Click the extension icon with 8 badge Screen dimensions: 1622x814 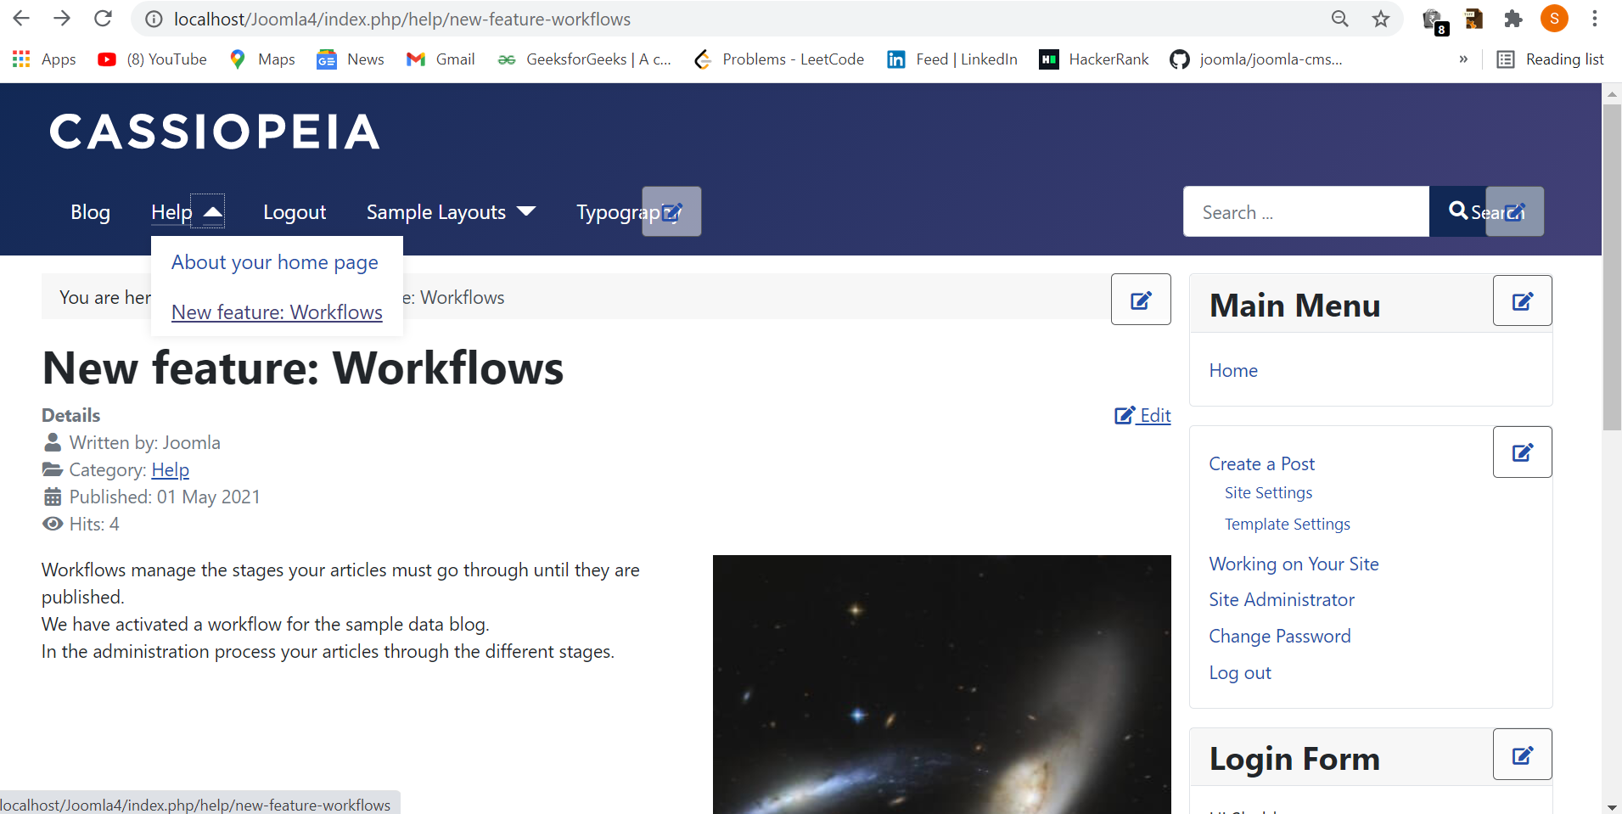1434,20
